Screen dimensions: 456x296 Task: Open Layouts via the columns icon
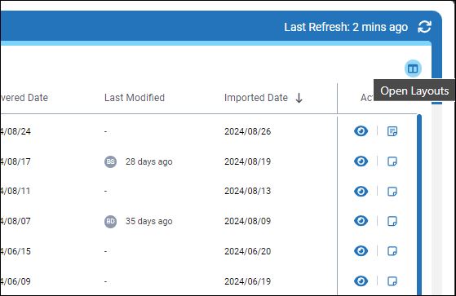(x=413, y=68)
